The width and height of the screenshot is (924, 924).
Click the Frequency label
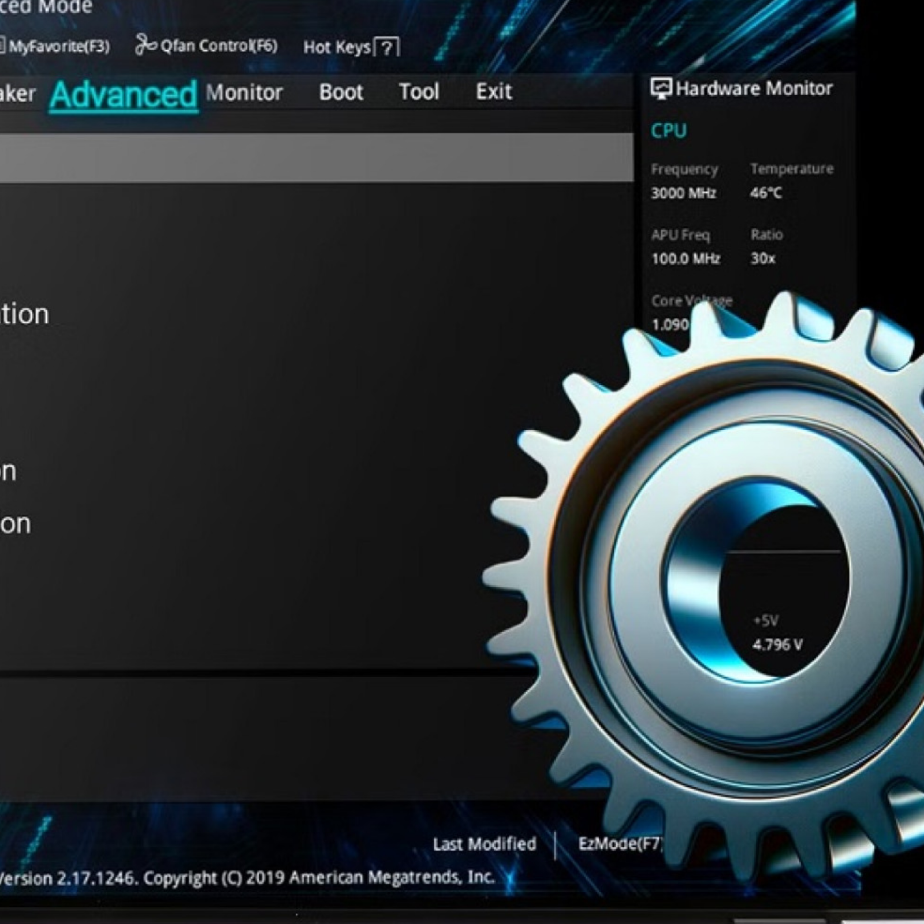(684, 169)
